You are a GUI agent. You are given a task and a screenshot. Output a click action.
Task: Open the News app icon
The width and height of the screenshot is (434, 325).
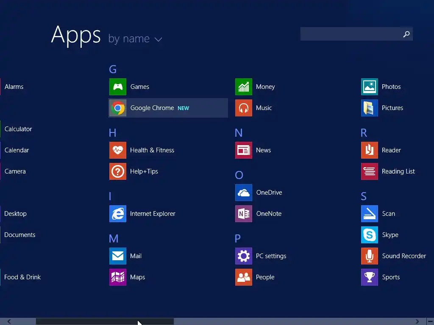[244, 150]
